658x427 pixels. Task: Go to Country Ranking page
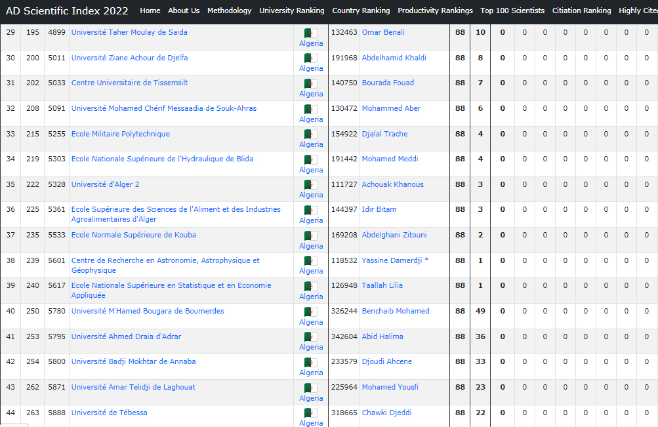coord(361,10)
